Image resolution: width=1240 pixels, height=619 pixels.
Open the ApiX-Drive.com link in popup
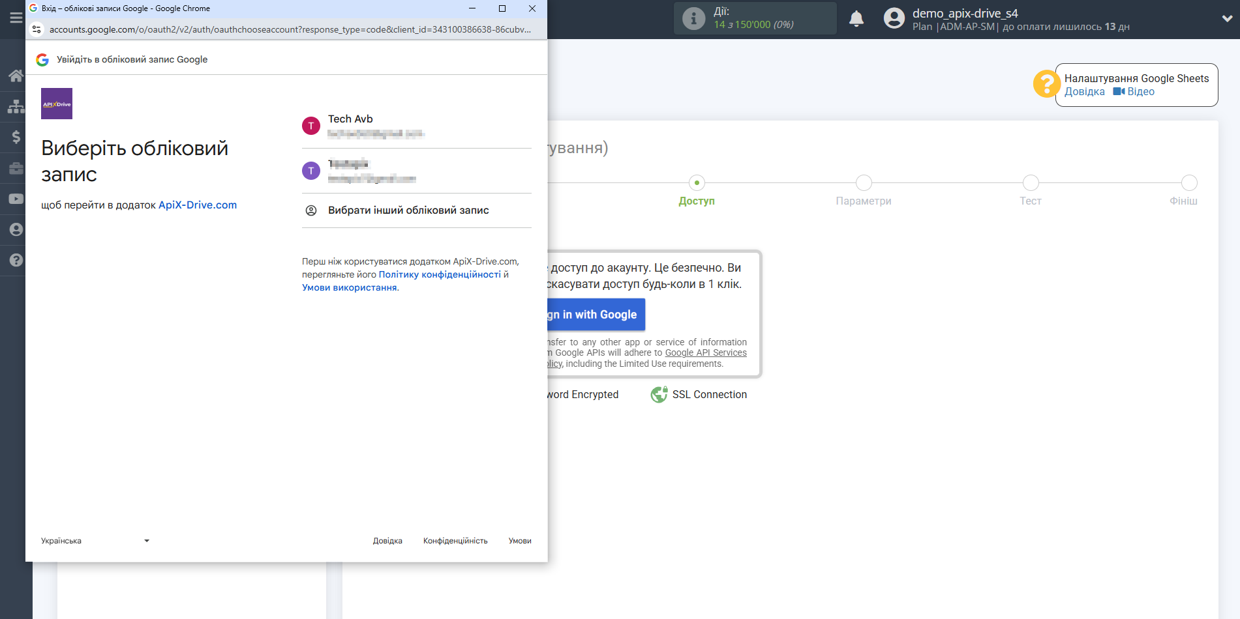coord(198,205)
